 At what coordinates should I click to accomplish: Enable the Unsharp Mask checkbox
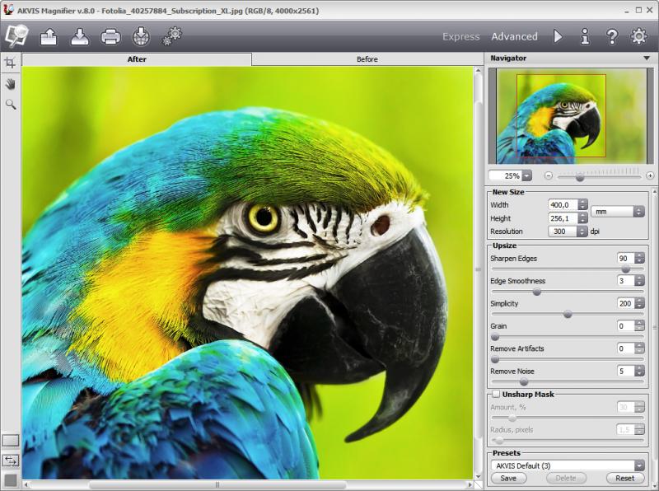(x=495, y=395)
